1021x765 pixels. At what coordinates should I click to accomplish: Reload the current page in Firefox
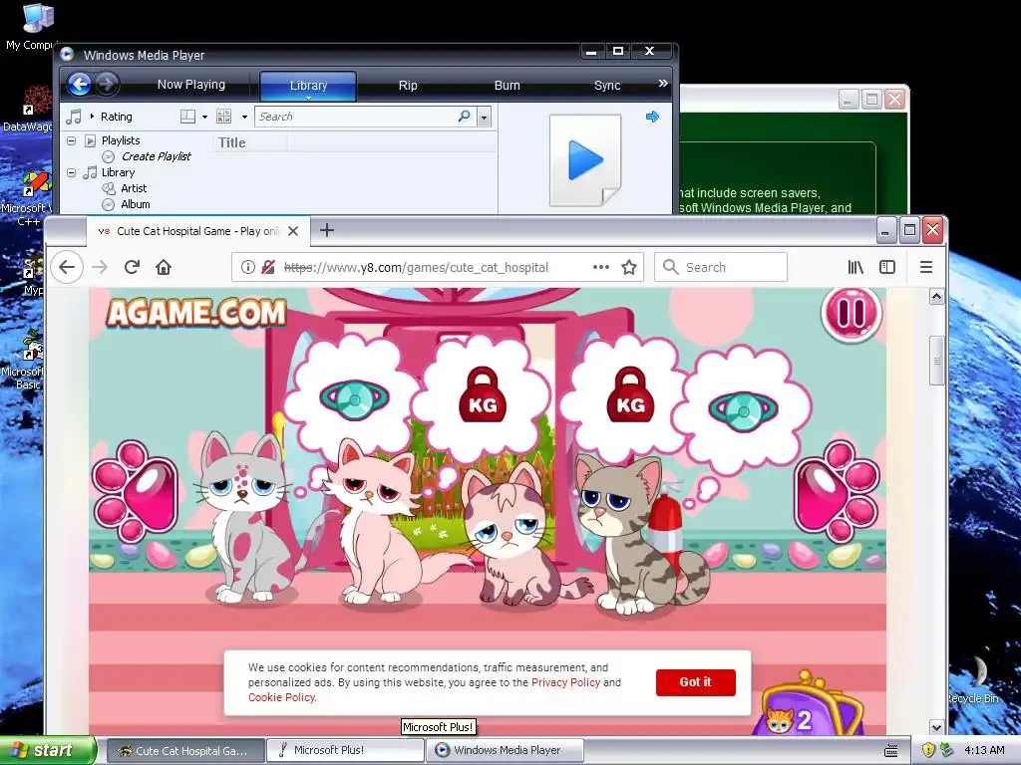(x=133, y=267)
